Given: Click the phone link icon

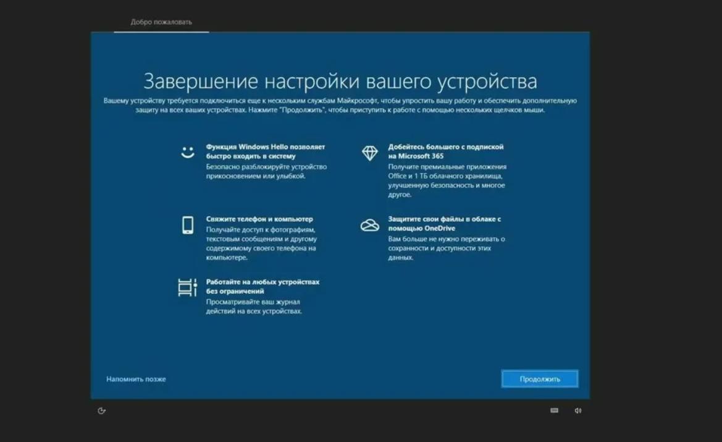Looking at the screenshot, I should tap(187, 225).
